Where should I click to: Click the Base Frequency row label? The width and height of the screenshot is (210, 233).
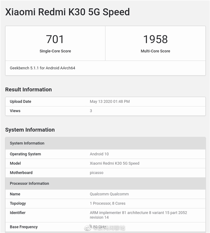[24, 227]
